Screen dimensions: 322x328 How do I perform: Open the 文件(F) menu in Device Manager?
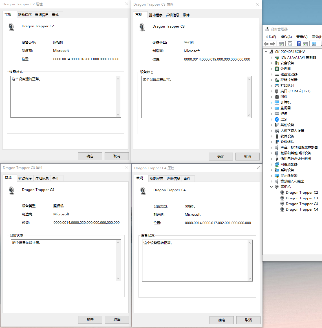270,37
